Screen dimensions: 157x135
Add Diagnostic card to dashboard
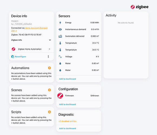tap(68, 129)
